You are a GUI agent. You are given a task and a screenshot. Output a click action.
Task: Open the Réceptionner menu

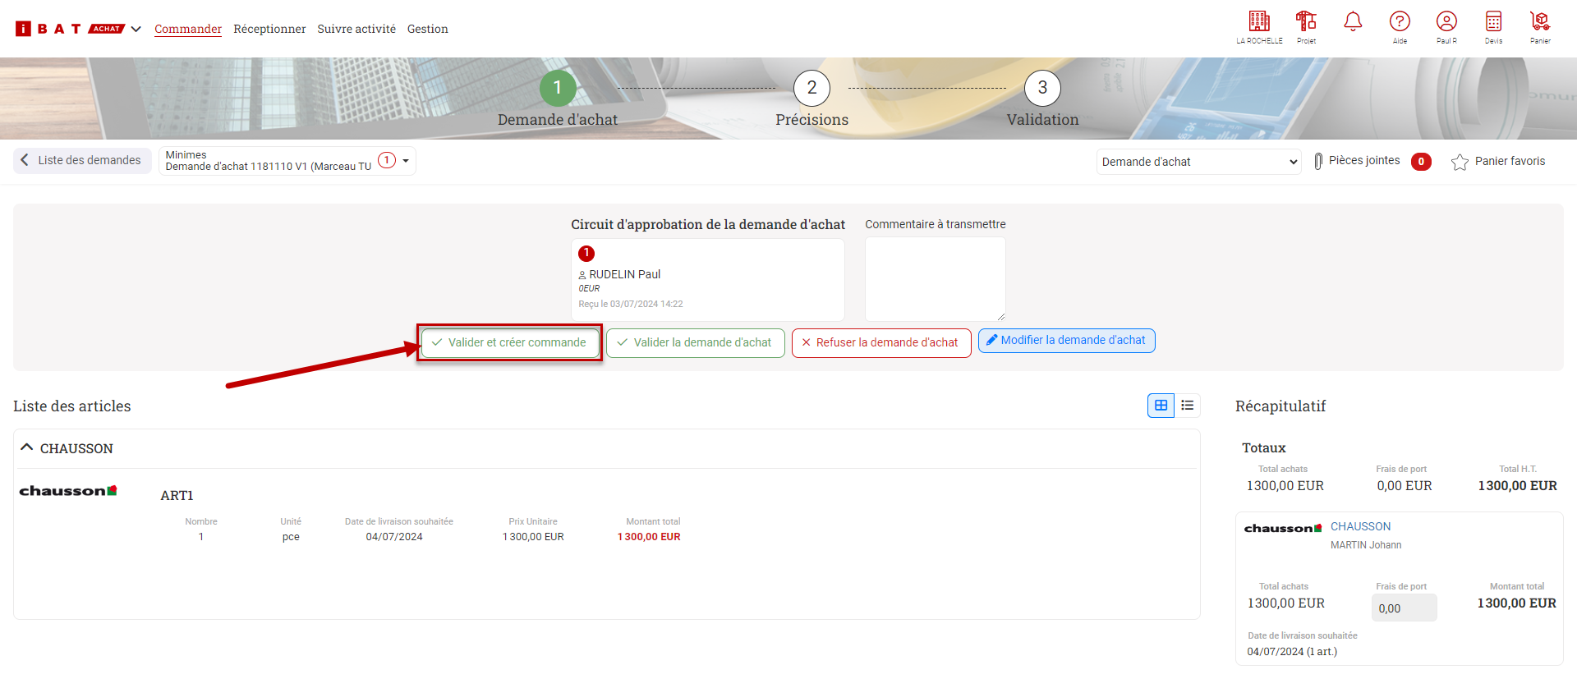pyautogui.click(x=269, y=29)
